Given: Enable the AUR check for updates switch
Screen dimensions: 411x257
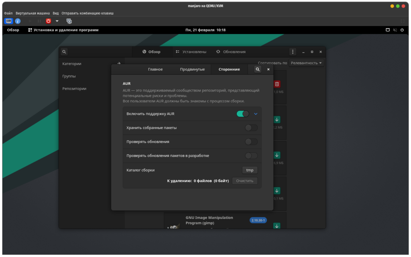Looking at the screenshot, I should pos(251,142).
